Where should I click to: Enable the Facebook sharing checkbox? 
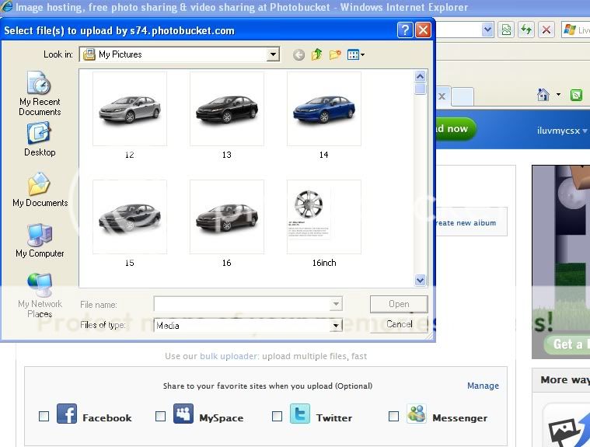(x=44, y=417)
